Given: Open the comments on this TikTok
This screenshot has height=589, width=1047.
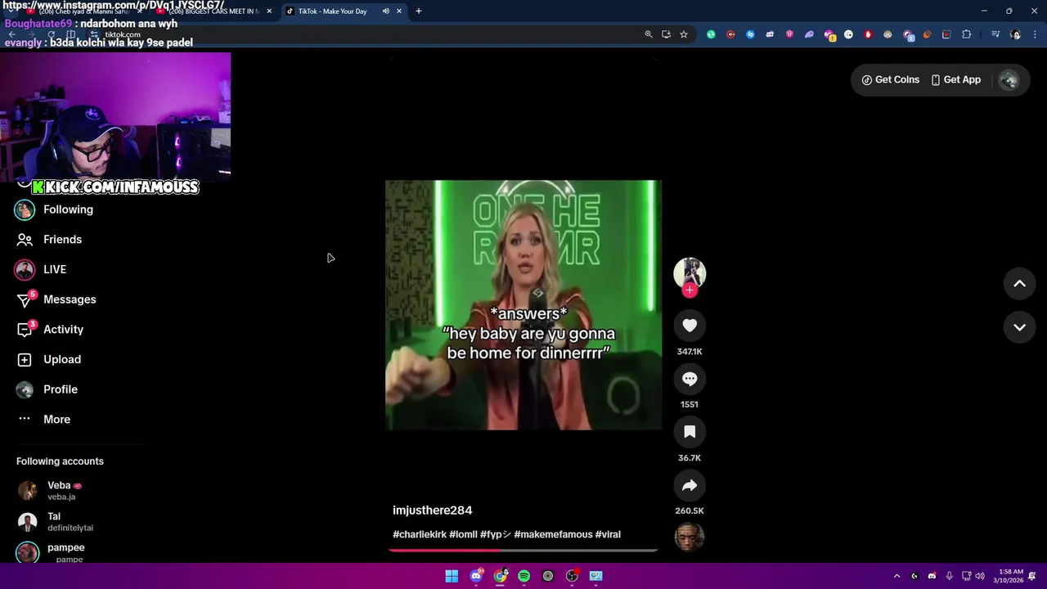Looking at the screenshot, I should tap(690, 379).
